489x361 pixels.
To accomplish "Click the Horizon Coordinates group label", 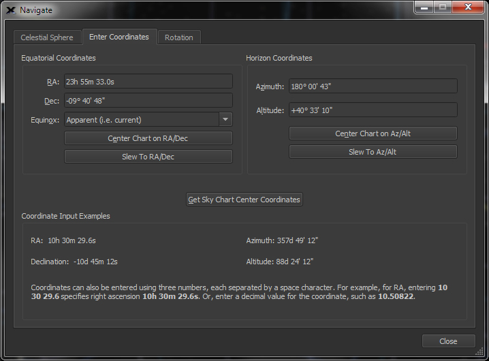I will (279, 58).
